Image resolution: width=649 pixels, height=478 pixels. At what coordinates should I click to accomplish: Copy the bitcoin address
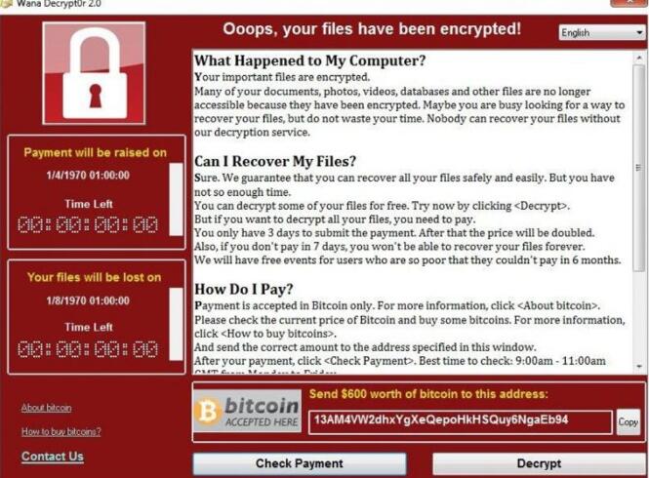click(x=628, y=421)
